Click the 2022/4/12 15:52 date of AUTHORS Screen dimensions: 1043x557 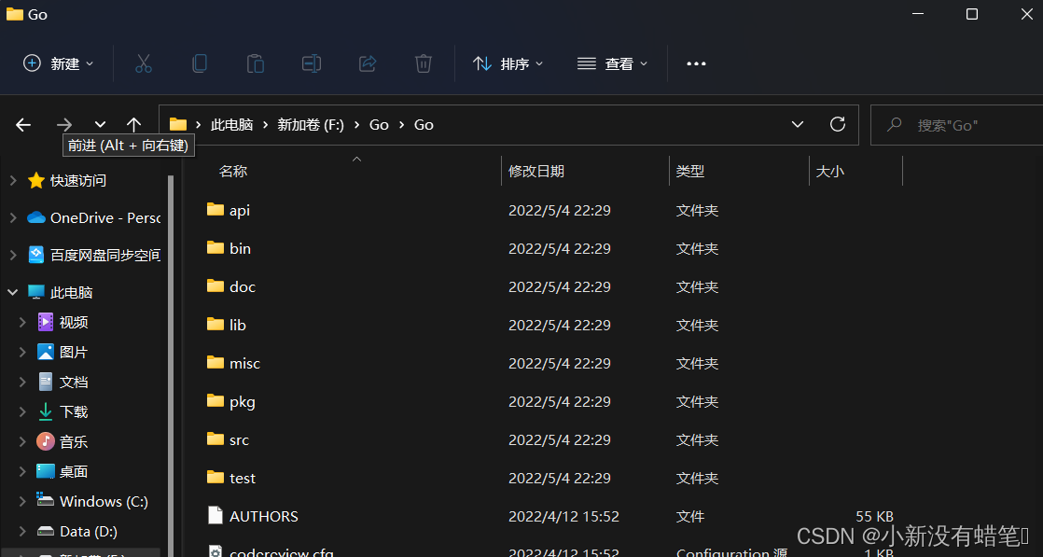pos(563,516)
